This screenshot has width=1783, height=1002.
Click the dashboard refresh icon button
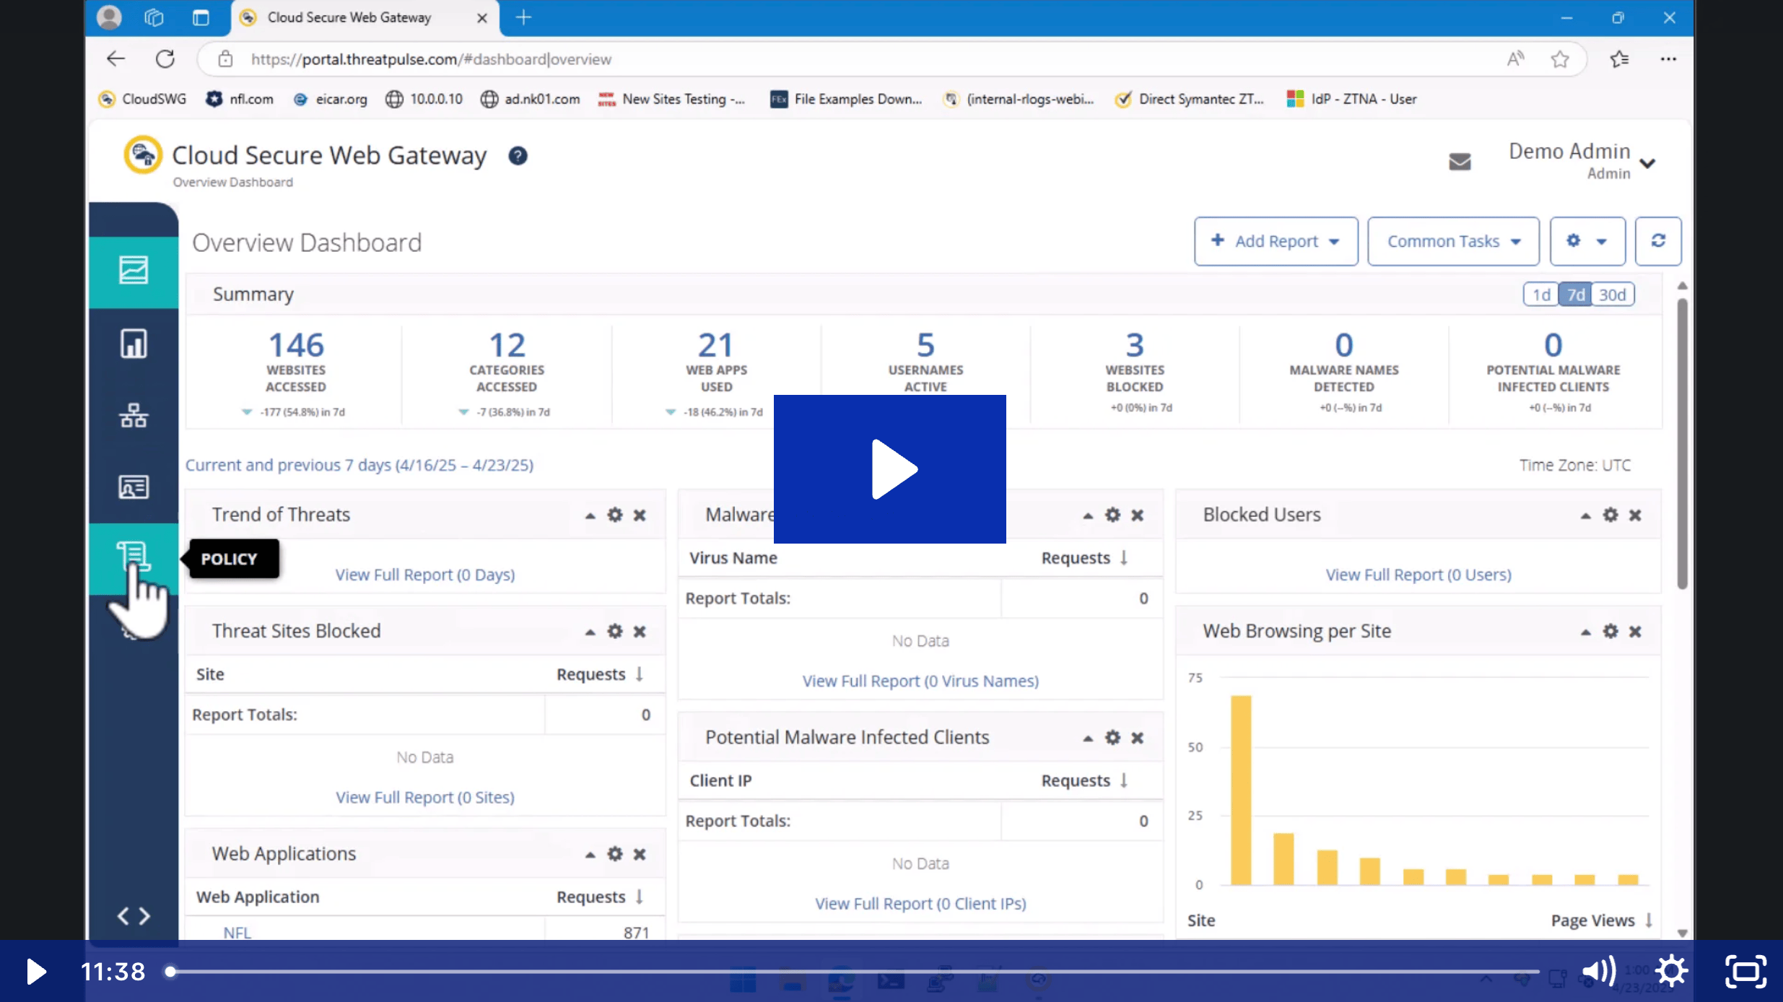pyautogui.click(x=1658, y=241)
